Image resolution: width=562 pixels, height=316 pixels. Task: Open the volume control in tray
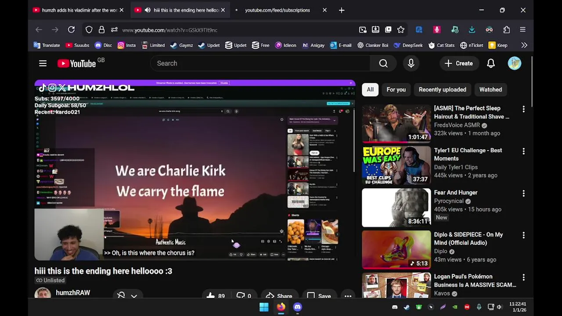pos(500,307)
